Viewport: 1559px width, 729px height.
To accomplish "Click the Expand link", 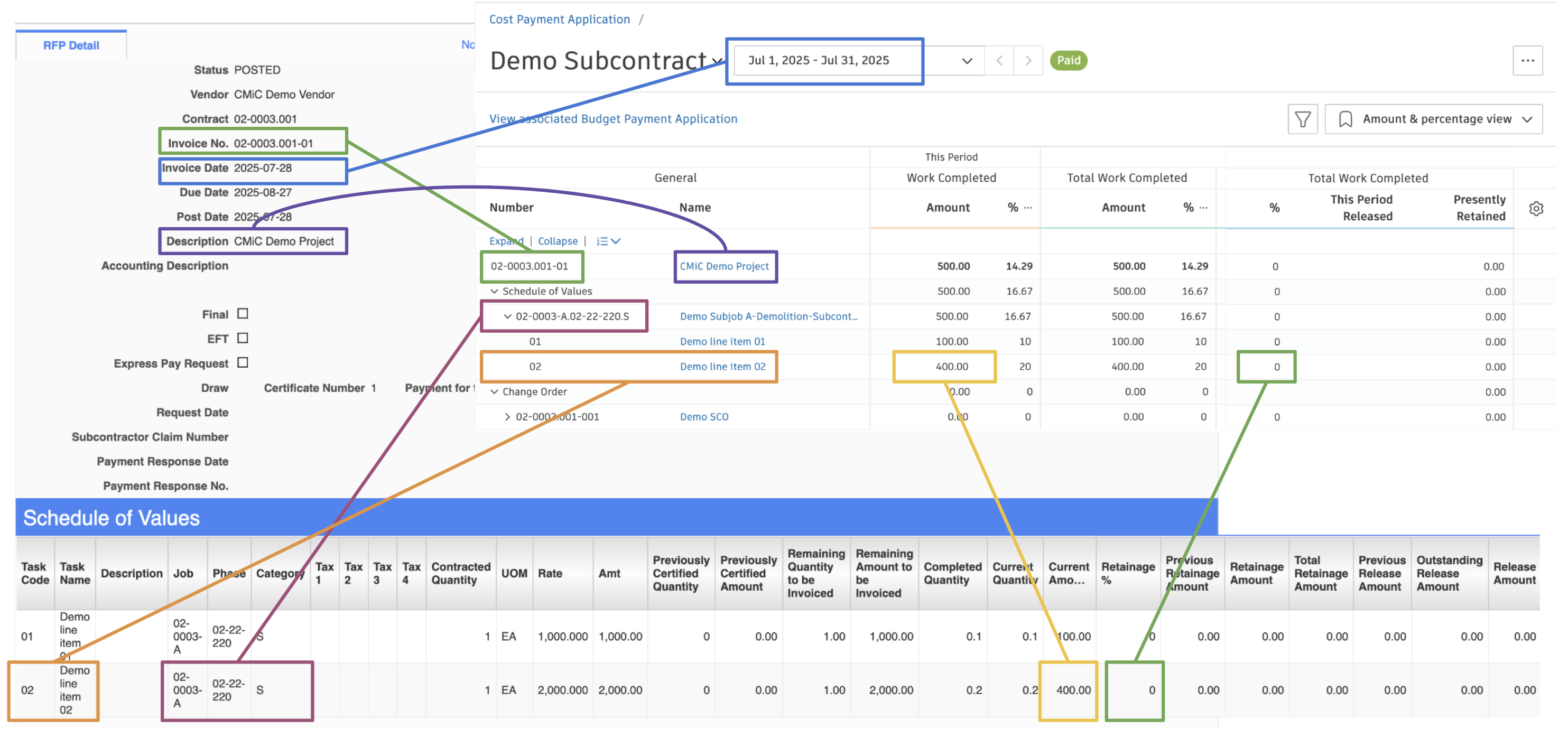I will coord(506,241).
